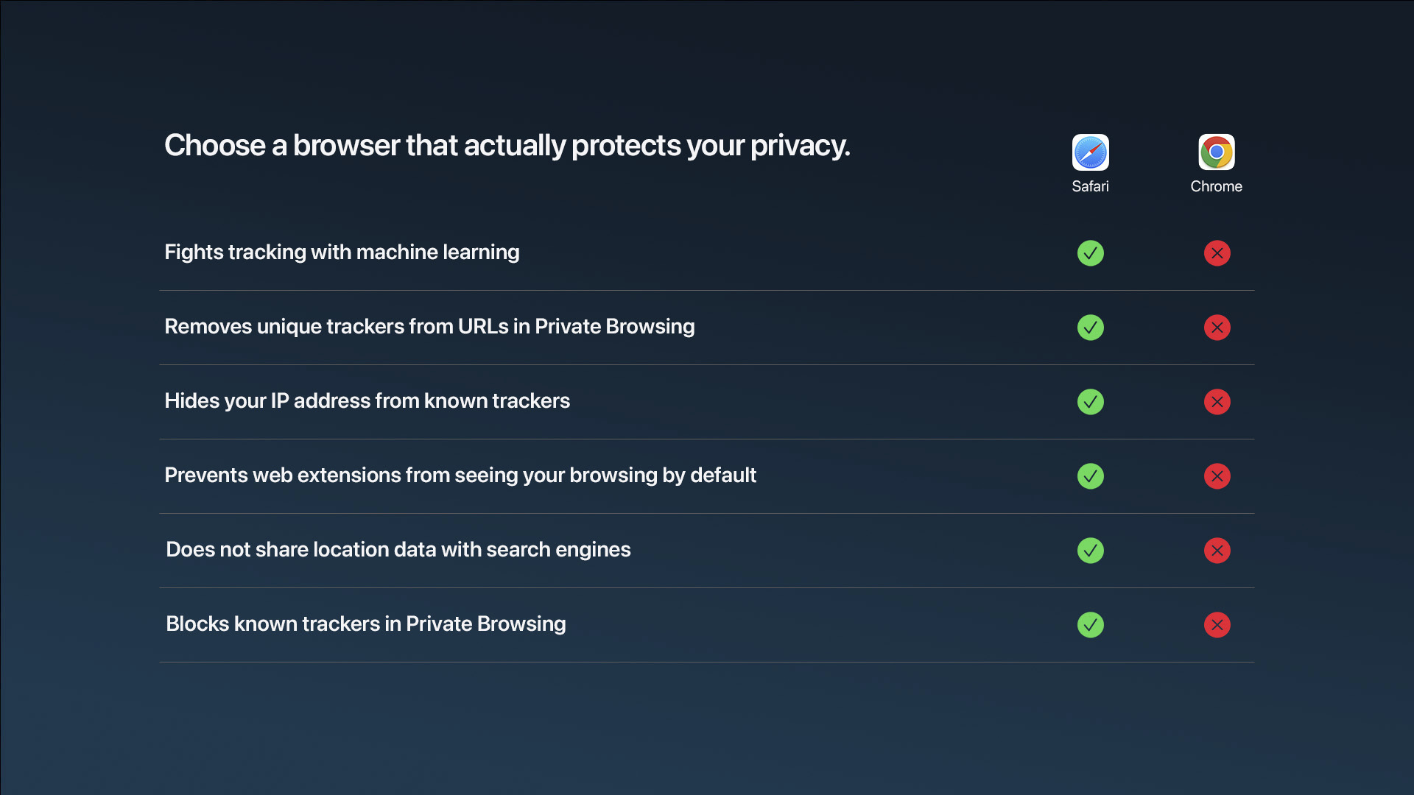Click Chrome's red X for hiding IP address
The height and width of the screenshot is (795, 1414).
pyautogui.click(x=1217, y=402)
